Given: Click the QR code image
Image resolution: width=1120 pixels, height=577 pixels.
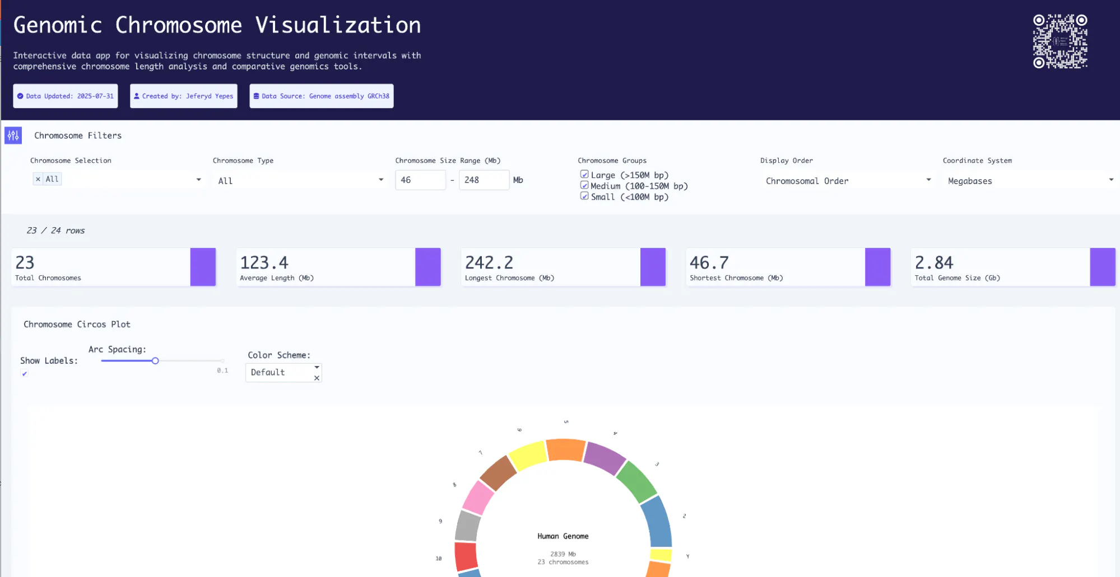Looking at the screenshot, I should tap(1060, 41).
